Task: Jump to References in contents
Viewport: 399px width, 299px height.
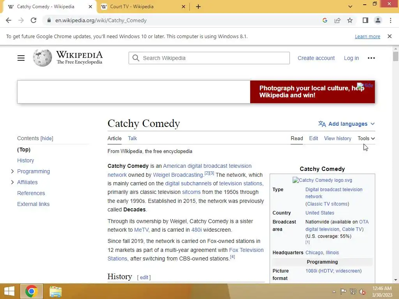Action: click(x=31, y=193)
